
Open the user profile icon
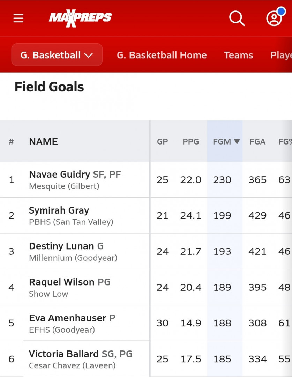coord(274,18)
